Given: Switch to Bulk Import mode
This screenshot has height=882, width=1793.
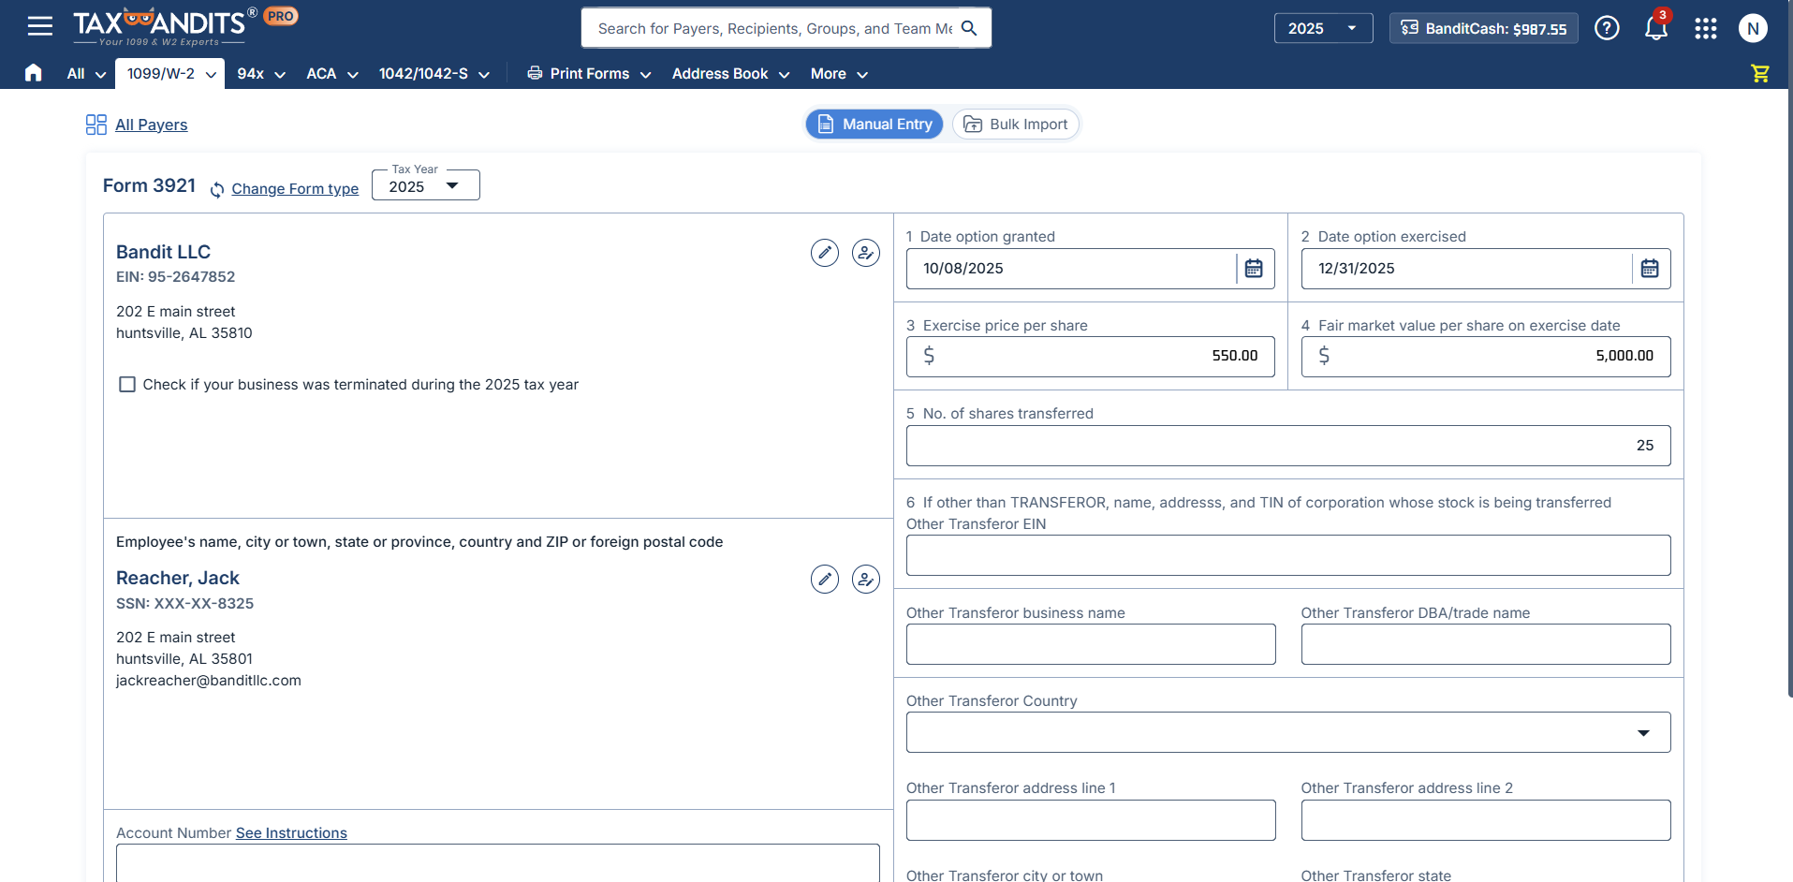Looking at the screenshot, I should pos(1016,125).
